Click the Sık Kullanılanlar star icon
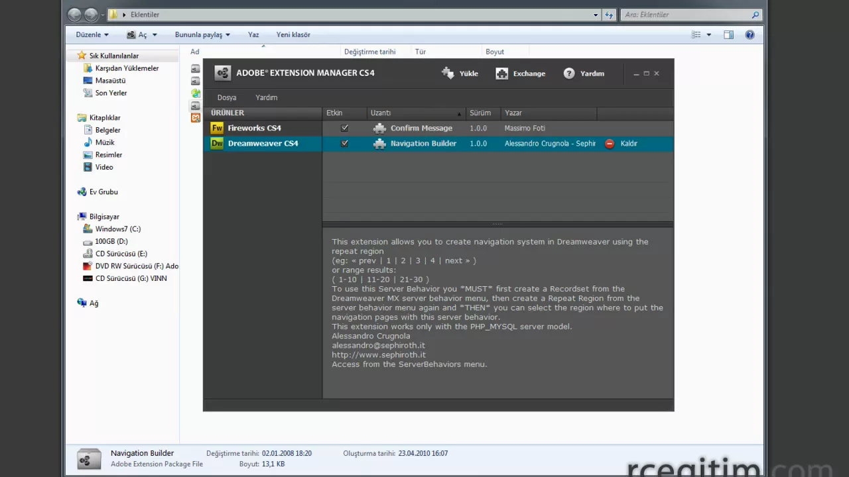 click(82, 56)
